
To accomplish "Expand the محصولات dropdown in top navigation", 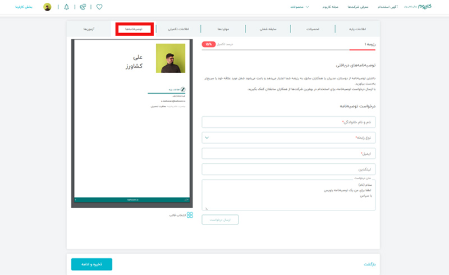I will [300, 7].
